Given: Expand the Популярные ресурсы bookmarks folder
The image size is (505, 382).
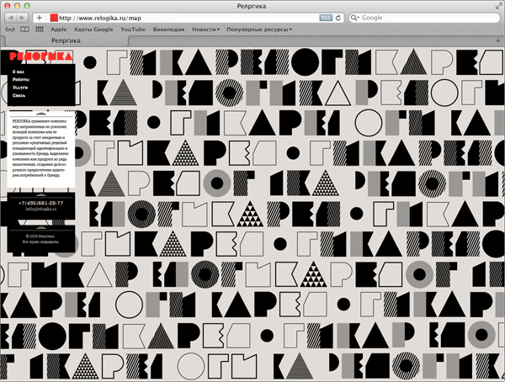Looking at the screenshot, I should 259,29.
